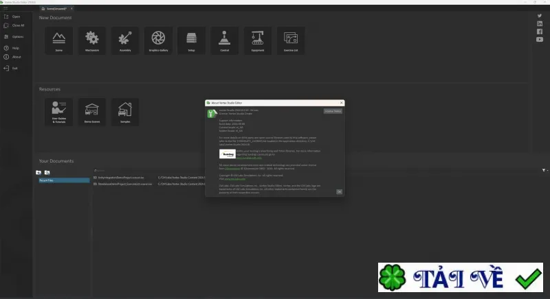This screenshot has height=299, width=550.
Task: Follow the 3Dconnexion link in About dialog
Action: [x=232, y=169]
